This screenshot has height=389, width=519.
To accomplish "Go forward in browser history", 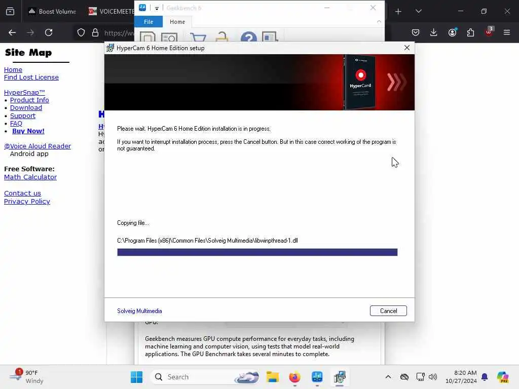I will [30, 32].
